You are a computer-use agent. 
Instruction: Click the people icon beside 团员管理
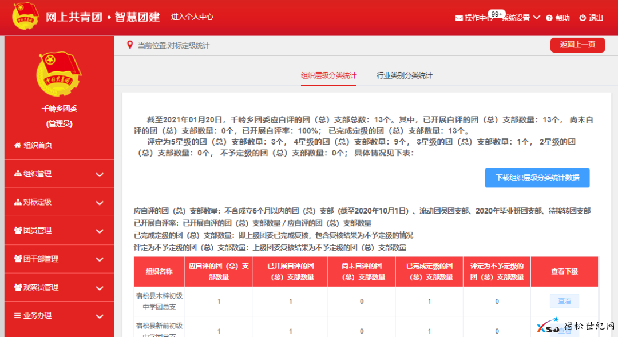click(x=18, y=230)
